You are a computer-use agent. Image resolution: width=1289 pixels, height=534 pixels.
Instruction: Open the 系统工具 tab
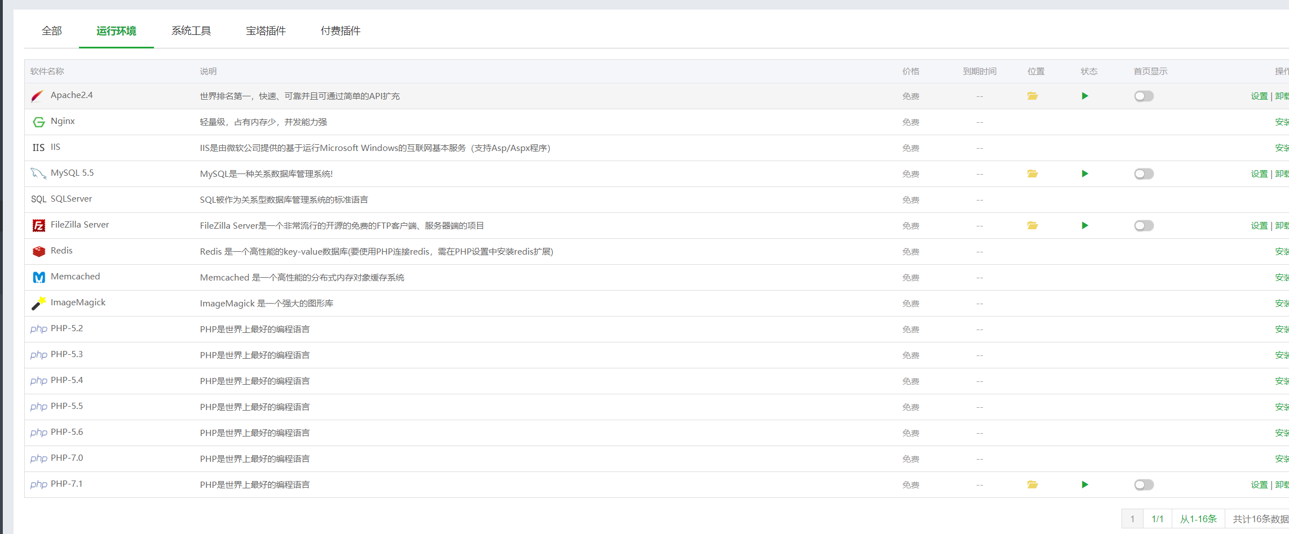coord(191,31)
